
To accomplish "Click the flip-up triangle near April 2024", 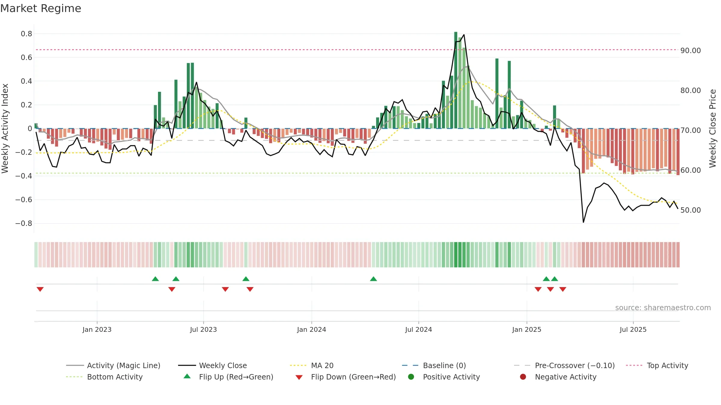I will pyautogui.click(x=373, y=279).
